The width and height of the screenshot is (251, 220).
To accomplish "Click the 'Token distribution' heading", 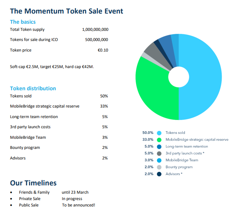I will (x=33, y=88).
